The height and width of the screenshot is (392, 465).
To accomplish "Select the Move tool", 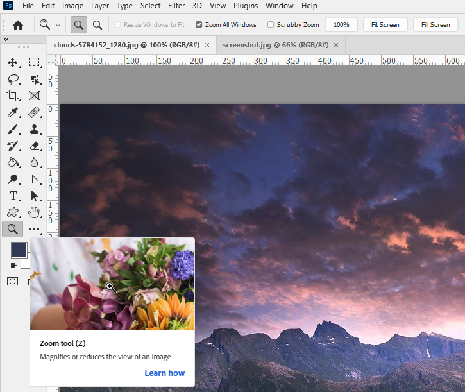I will pyautogui.click(x=12, y=62).
